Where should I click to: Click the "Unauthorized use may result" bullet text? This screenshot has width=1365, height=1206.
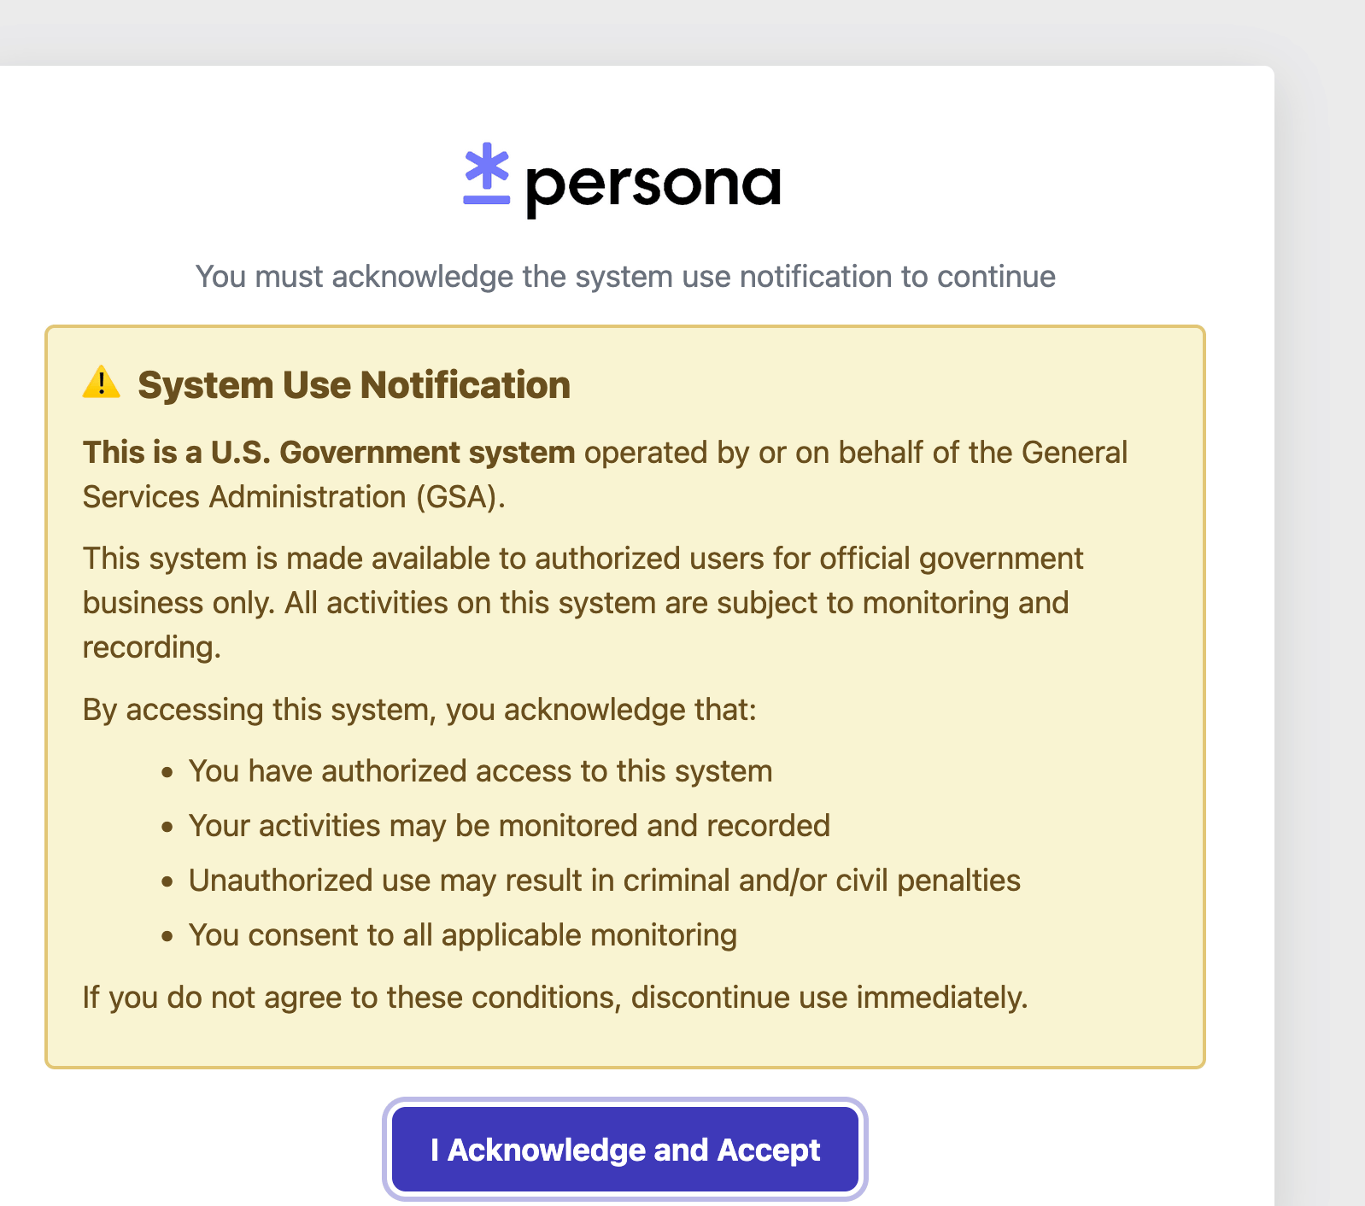coord(604,881)
